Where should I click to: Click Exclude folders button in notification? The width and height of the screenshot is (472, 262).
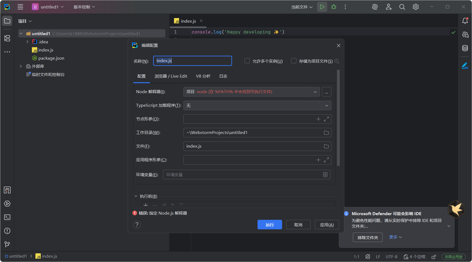pyautogui.click(x=368, y=237)
